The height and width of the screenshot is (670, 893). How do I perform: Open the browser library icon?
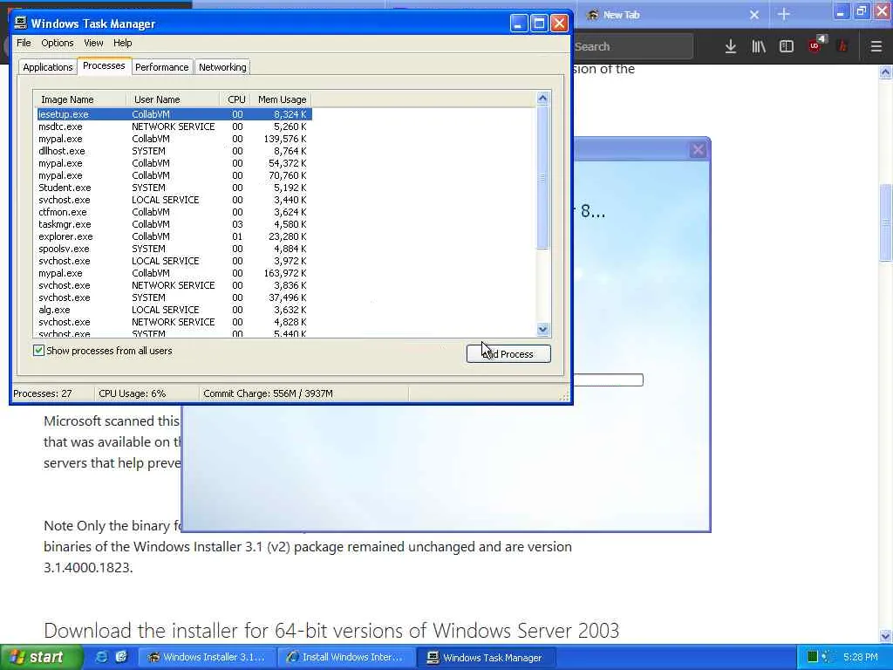click(x=759, y=47)
